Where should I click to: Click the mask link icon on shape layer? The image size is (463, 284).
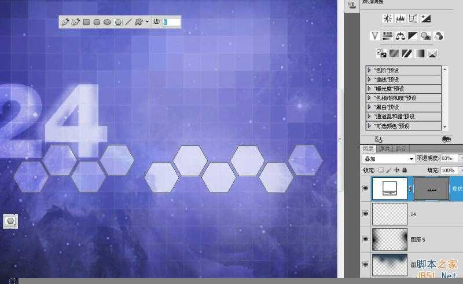click(410, 188)
